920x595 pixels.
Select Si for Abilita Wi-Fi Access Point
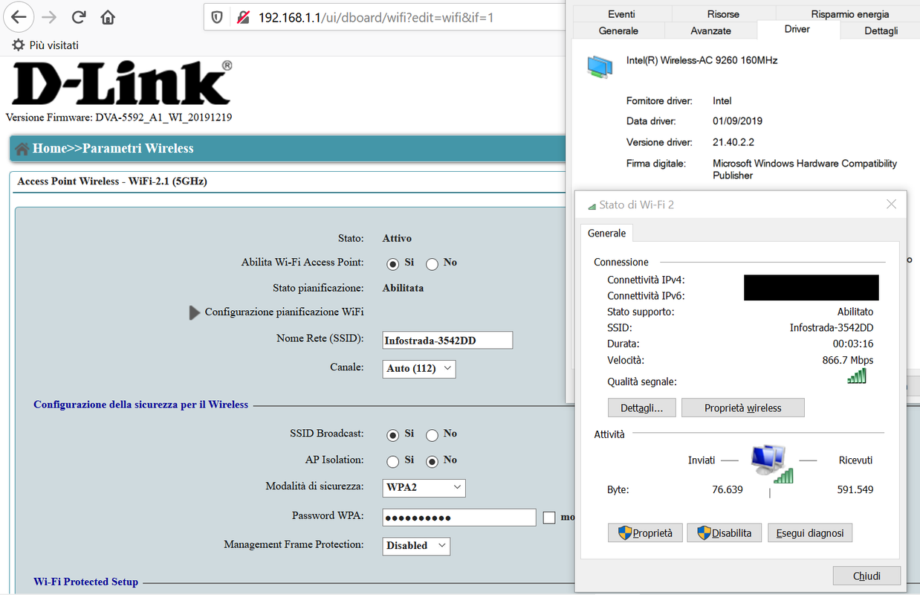(392, 264)
